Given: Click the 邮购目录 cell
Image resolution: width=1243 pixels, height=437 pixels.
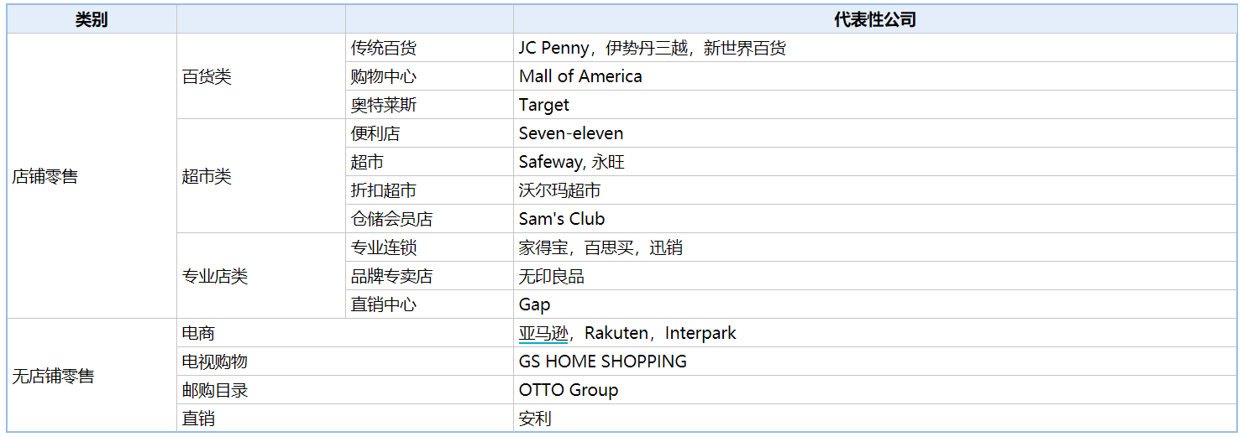Looking at the screenshot, I should 345,390.
